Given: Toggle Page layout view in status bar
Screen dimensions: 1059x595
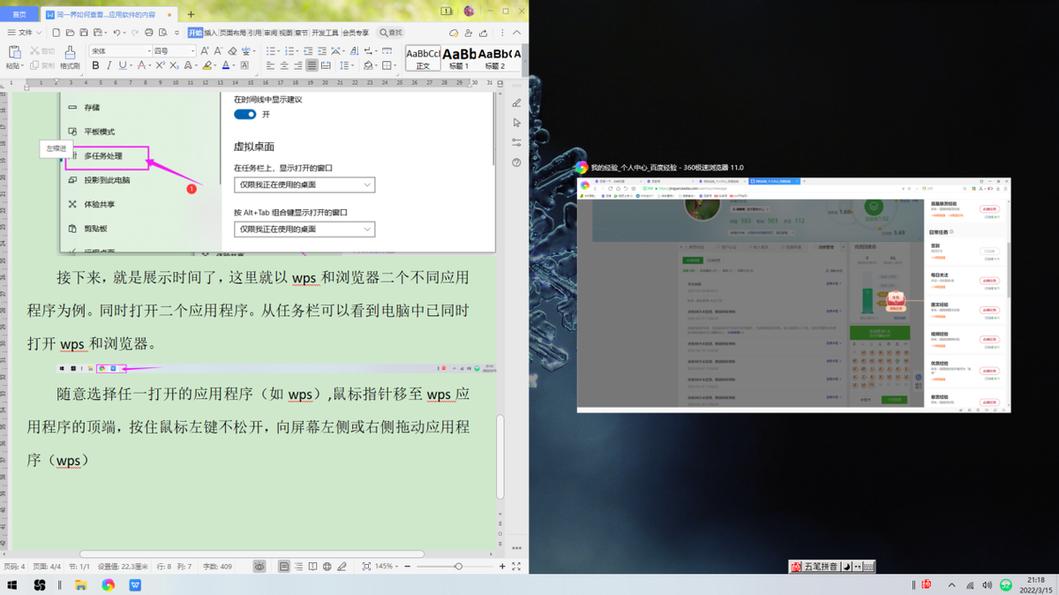Looking at the screenshot, I should coord(284,566).
